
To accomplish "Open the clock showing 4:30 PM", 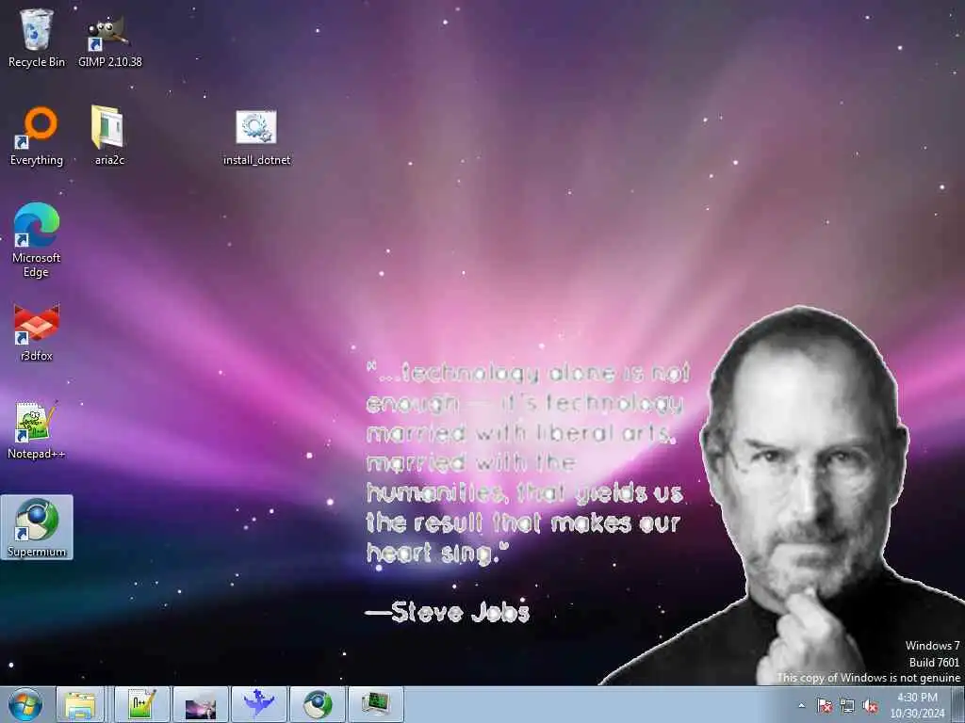I will [917, 705].
